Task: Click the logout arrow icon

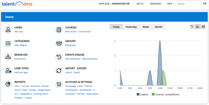Action: [205, 4]
